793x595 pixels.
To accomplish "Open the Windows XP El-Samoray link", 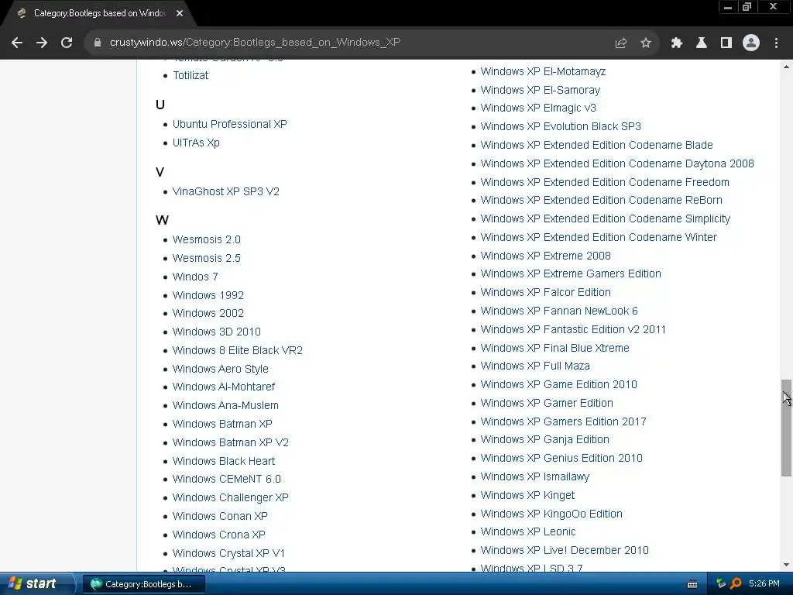I will point(540,90).
